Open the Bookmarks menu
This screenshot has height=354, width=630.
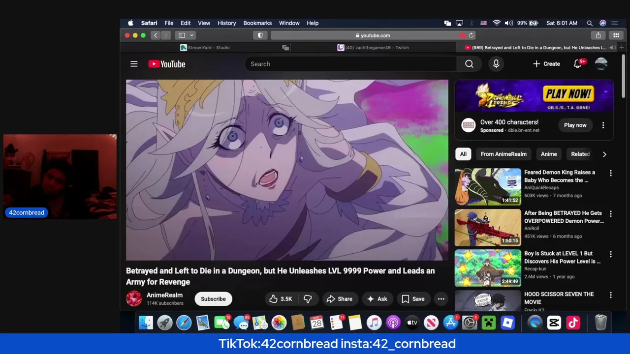click(x=257, y=23)
